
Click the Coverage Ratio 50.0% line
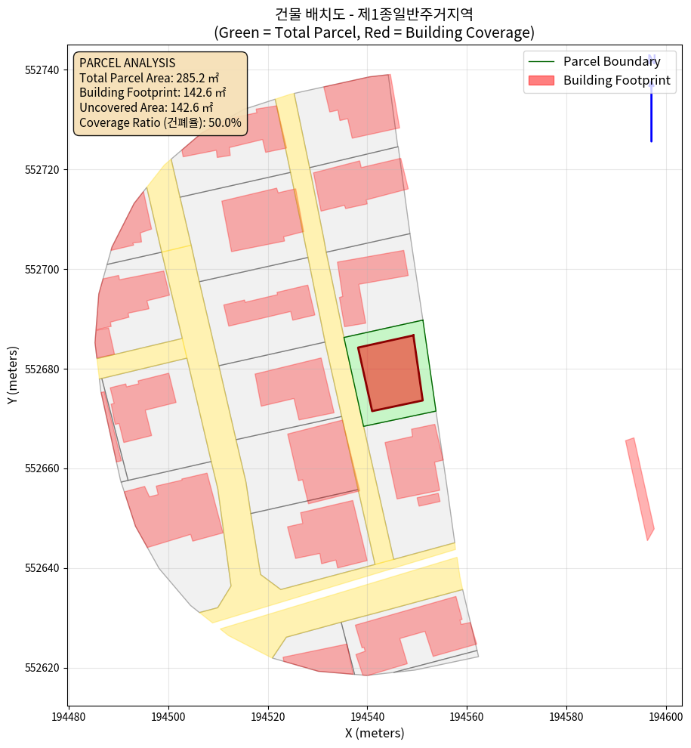(160, 122)
